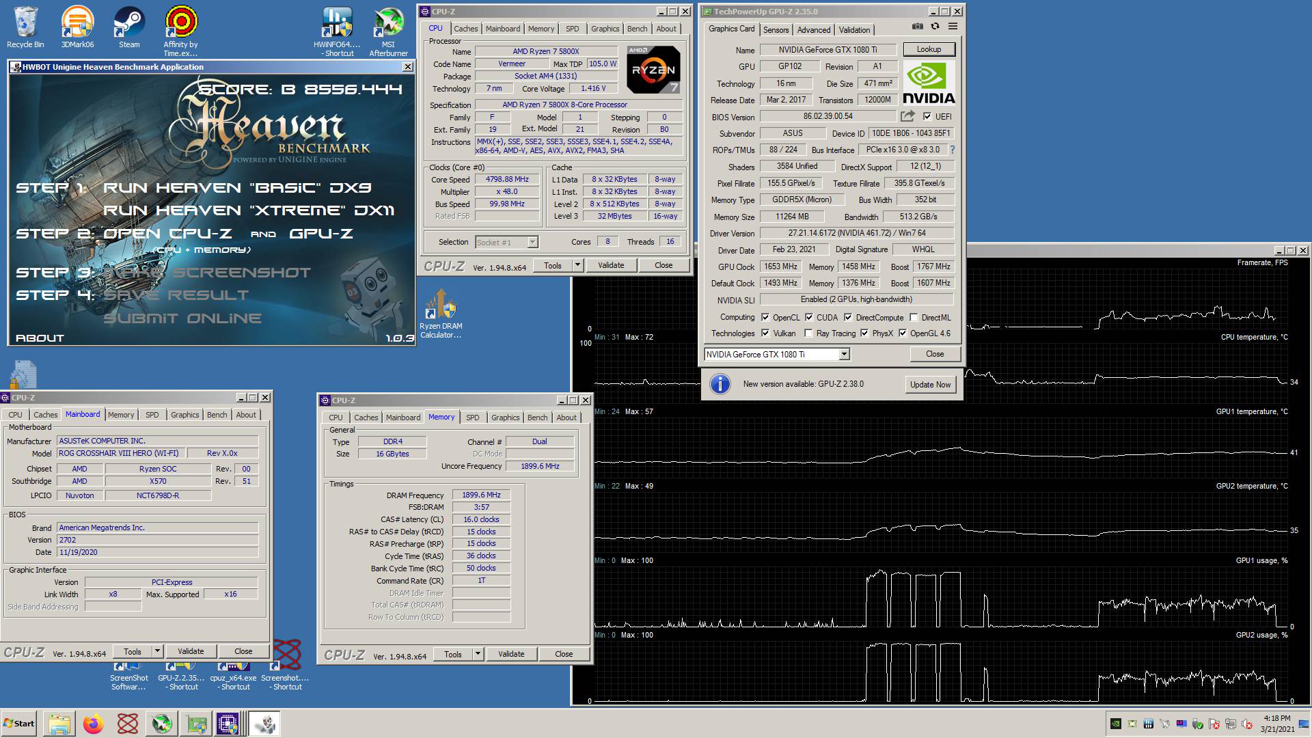
Task: Toggle the UEFI checkbox in GPU-Z
Action: (927, 116)
